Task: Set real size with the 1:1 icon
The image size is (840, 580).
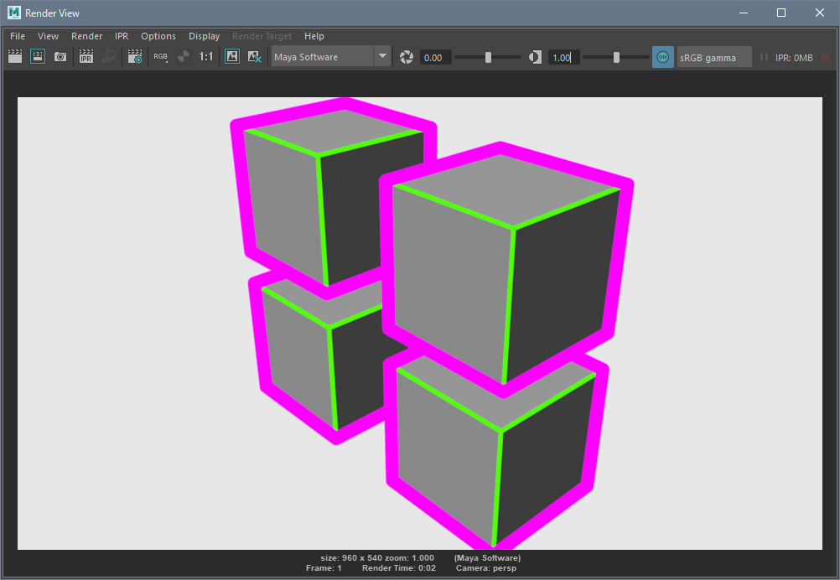Action: 205,57
